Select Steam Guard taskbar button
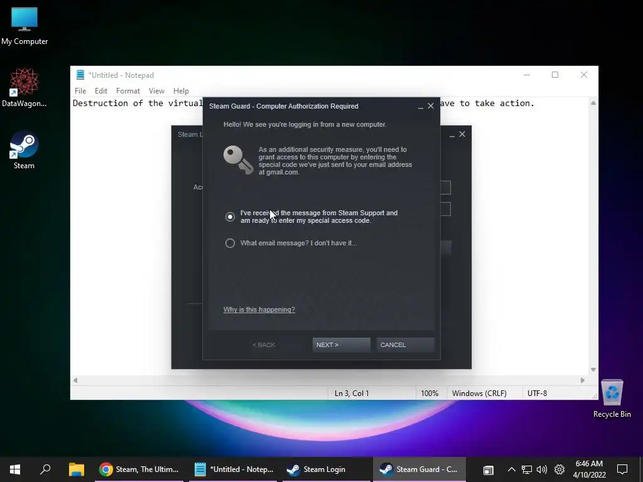Image resolution: width=643 pixels, height=482 pixels. (x=419, y=469)
